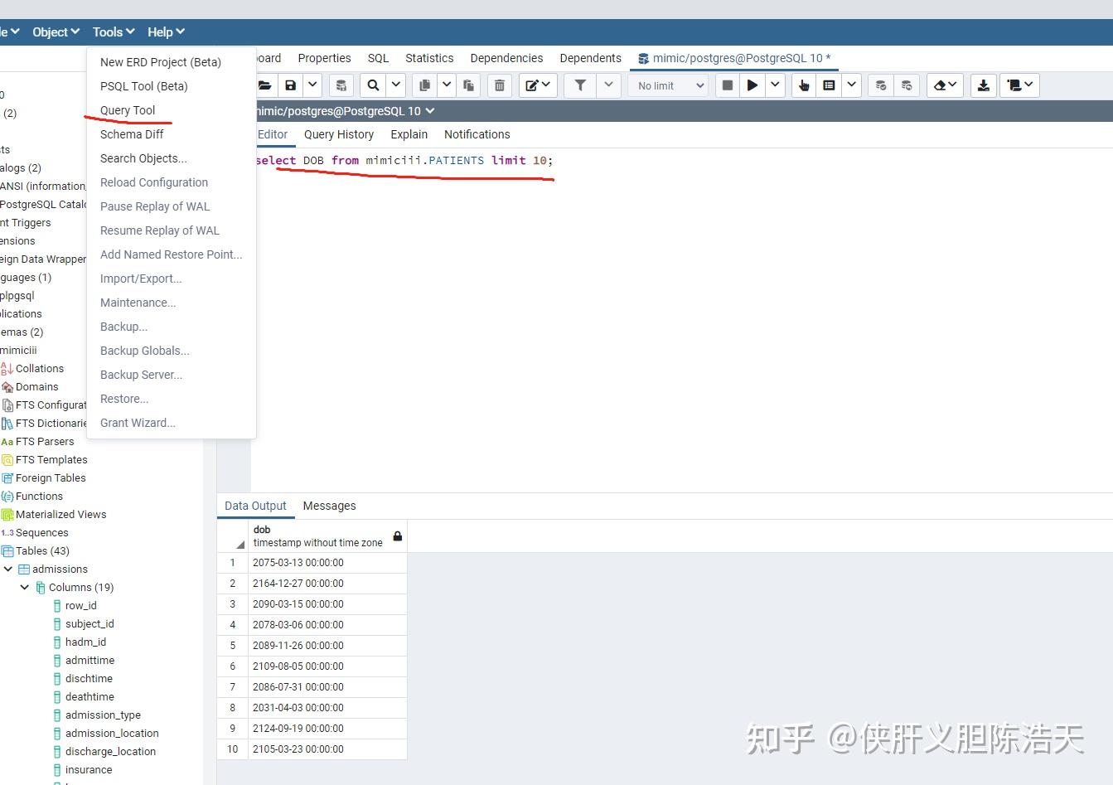
Task: Collapse the admissions table node
Action: point(8,569)
